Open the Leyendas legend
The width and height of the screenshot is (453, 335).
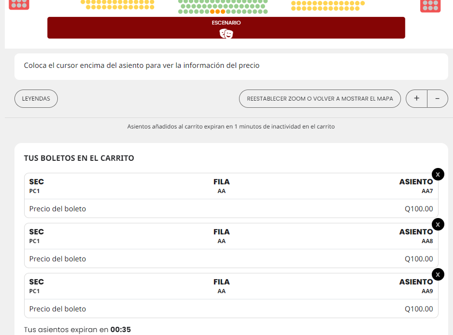point(36,99)
